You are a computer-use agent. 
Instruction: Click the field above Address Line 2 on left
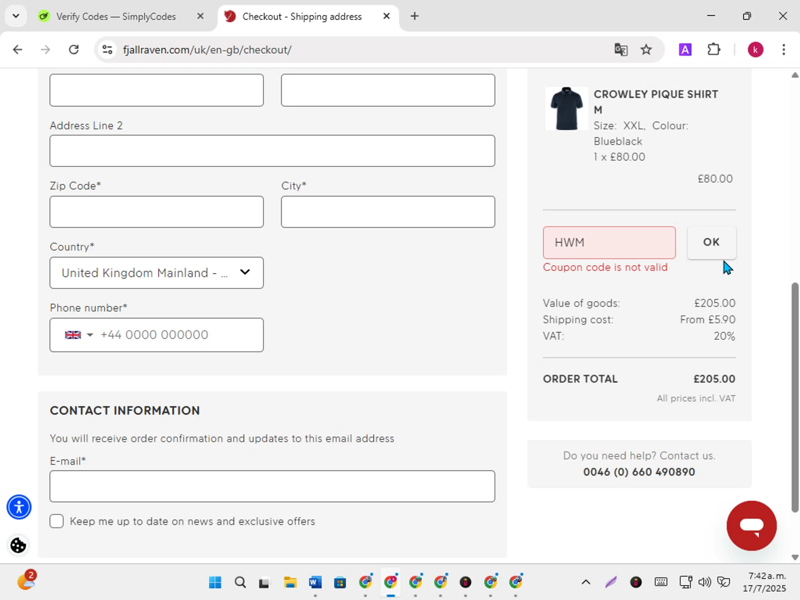tap(156, 90)
